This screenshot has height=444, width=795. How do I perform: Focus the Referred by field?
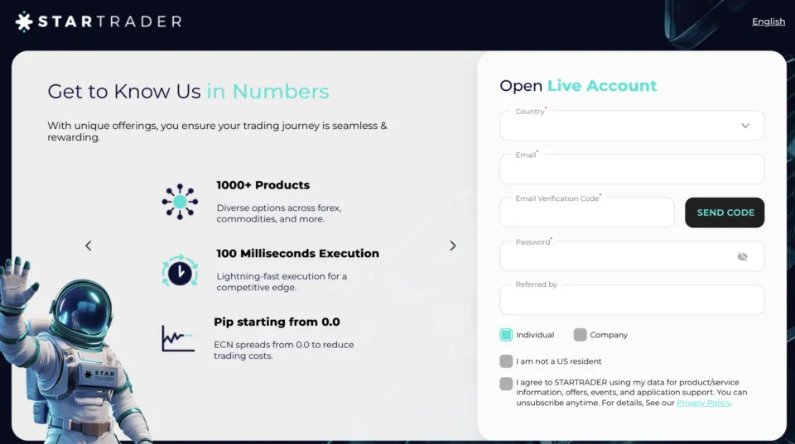(631, 299)
